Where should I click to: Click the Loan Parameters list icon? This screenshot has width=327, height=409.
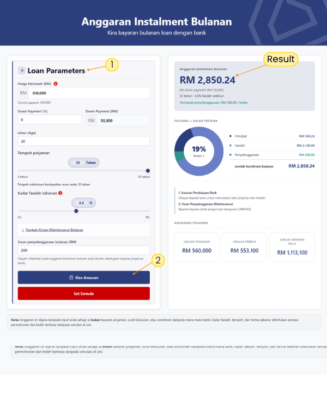(x=22, y=70)
